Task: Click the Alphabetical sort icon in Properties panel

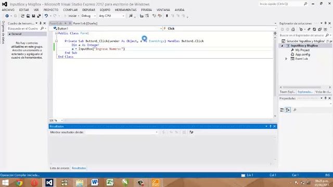Action: (x=288, y=110)
